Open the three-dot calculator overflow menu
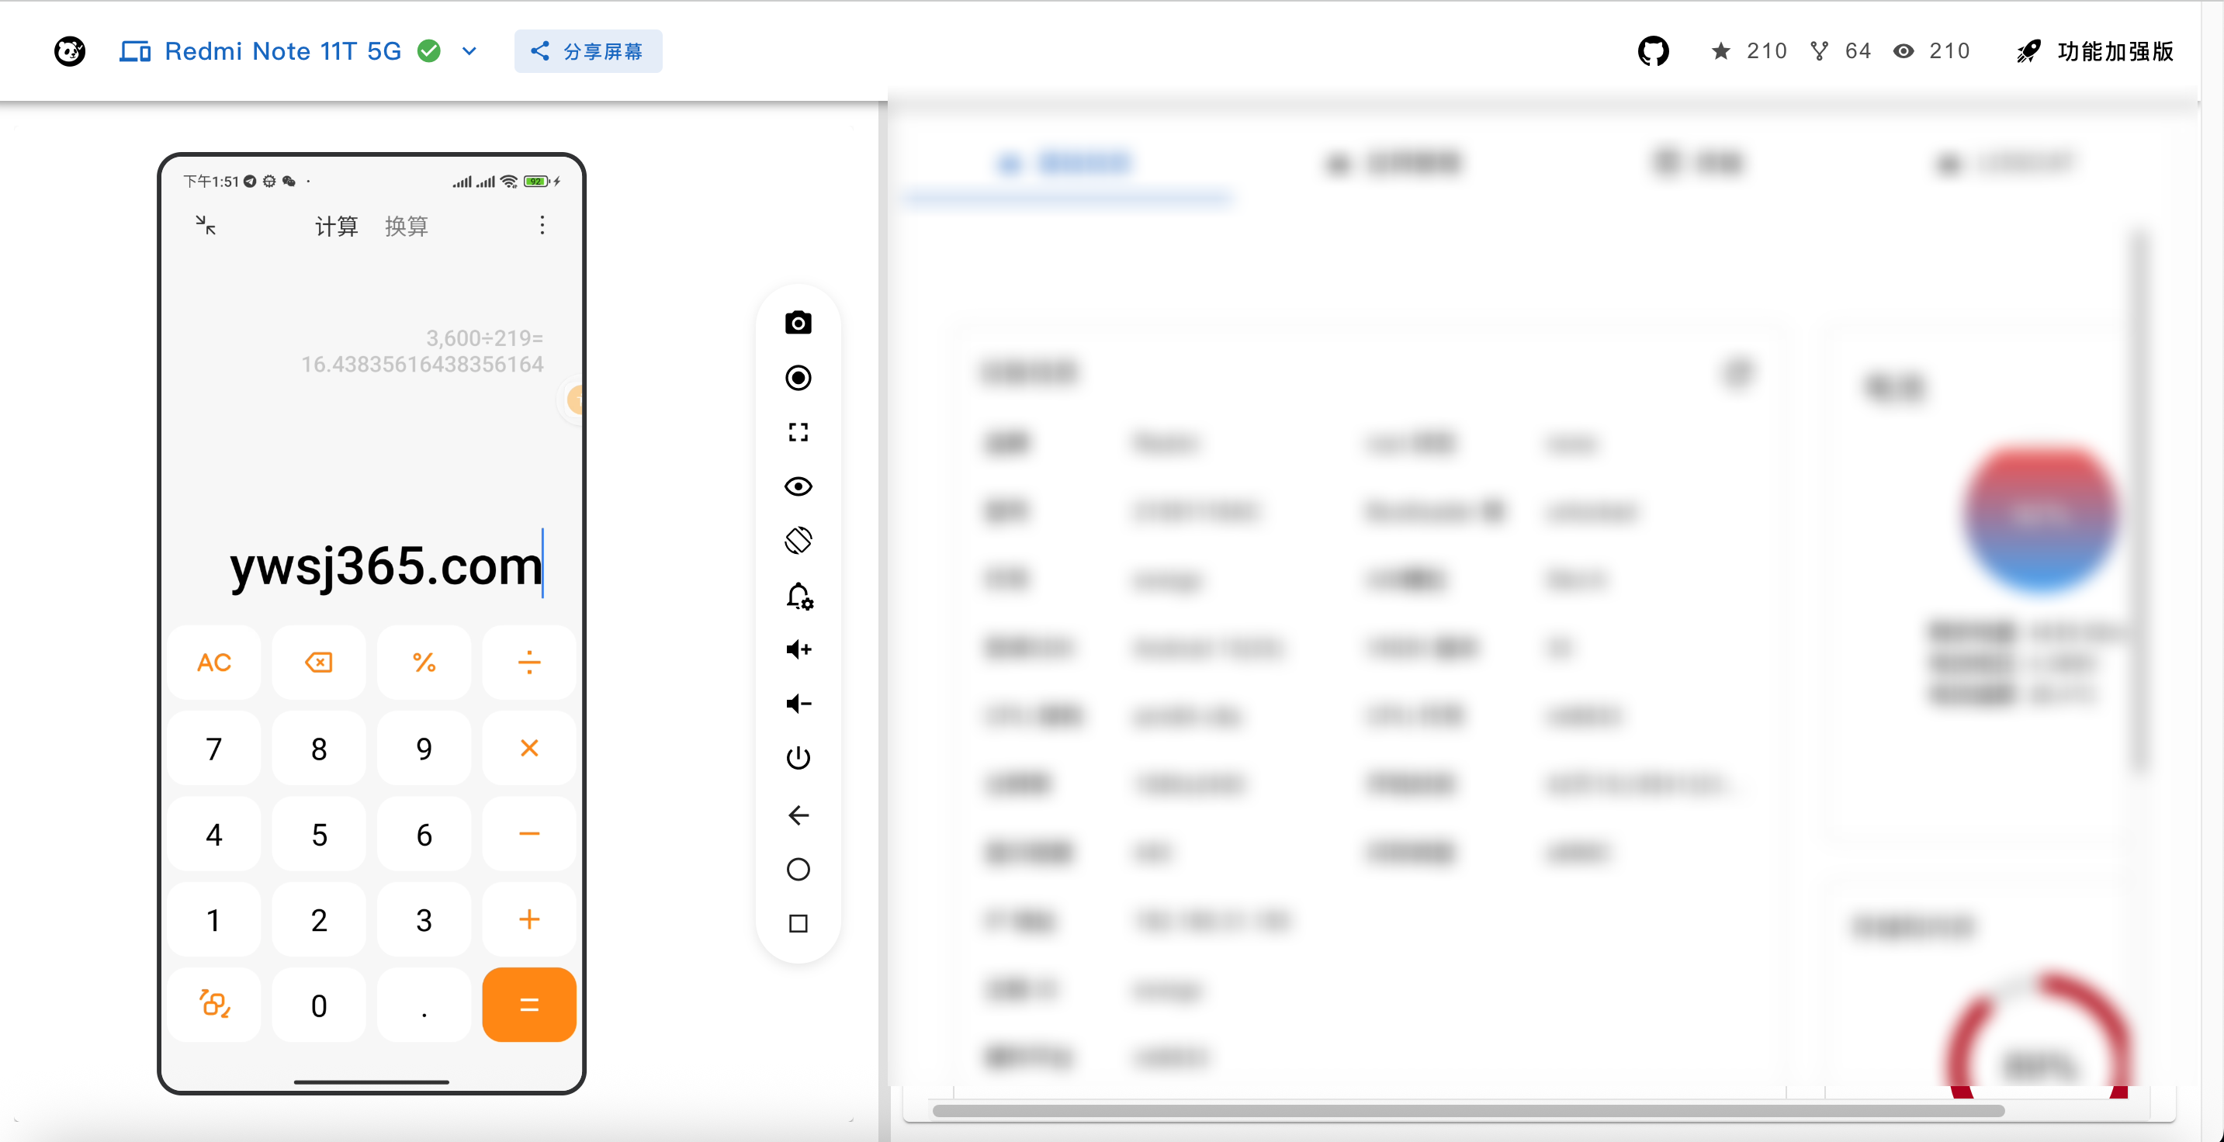This screenshot has height=1142, width=2224. [542, 225]
